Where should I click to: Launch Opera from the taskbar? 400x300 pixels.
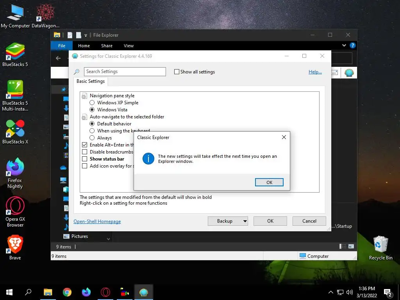pos(105,292)
